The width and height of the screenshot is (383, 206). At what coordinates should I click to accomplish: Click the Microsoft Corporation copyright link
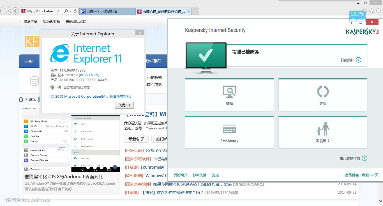click(91, 96)
